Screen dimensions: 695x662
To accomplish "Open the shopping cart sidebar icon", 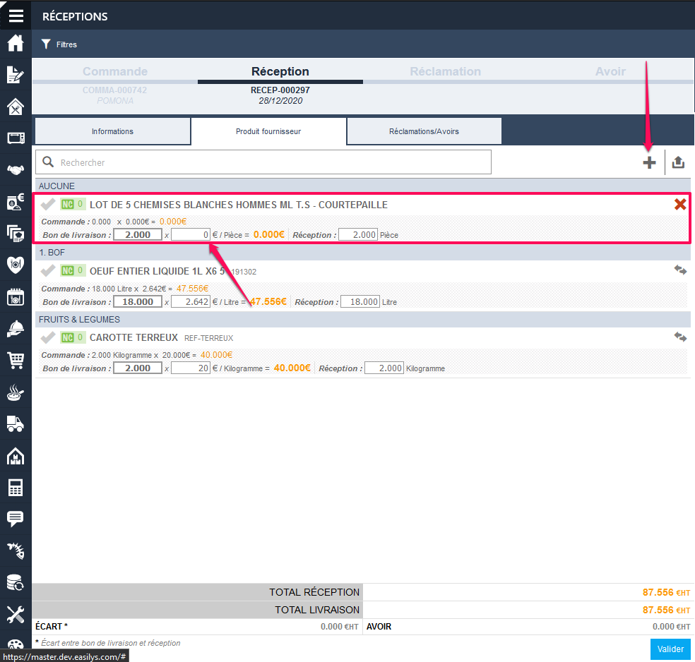I will [x=16, y=361].
